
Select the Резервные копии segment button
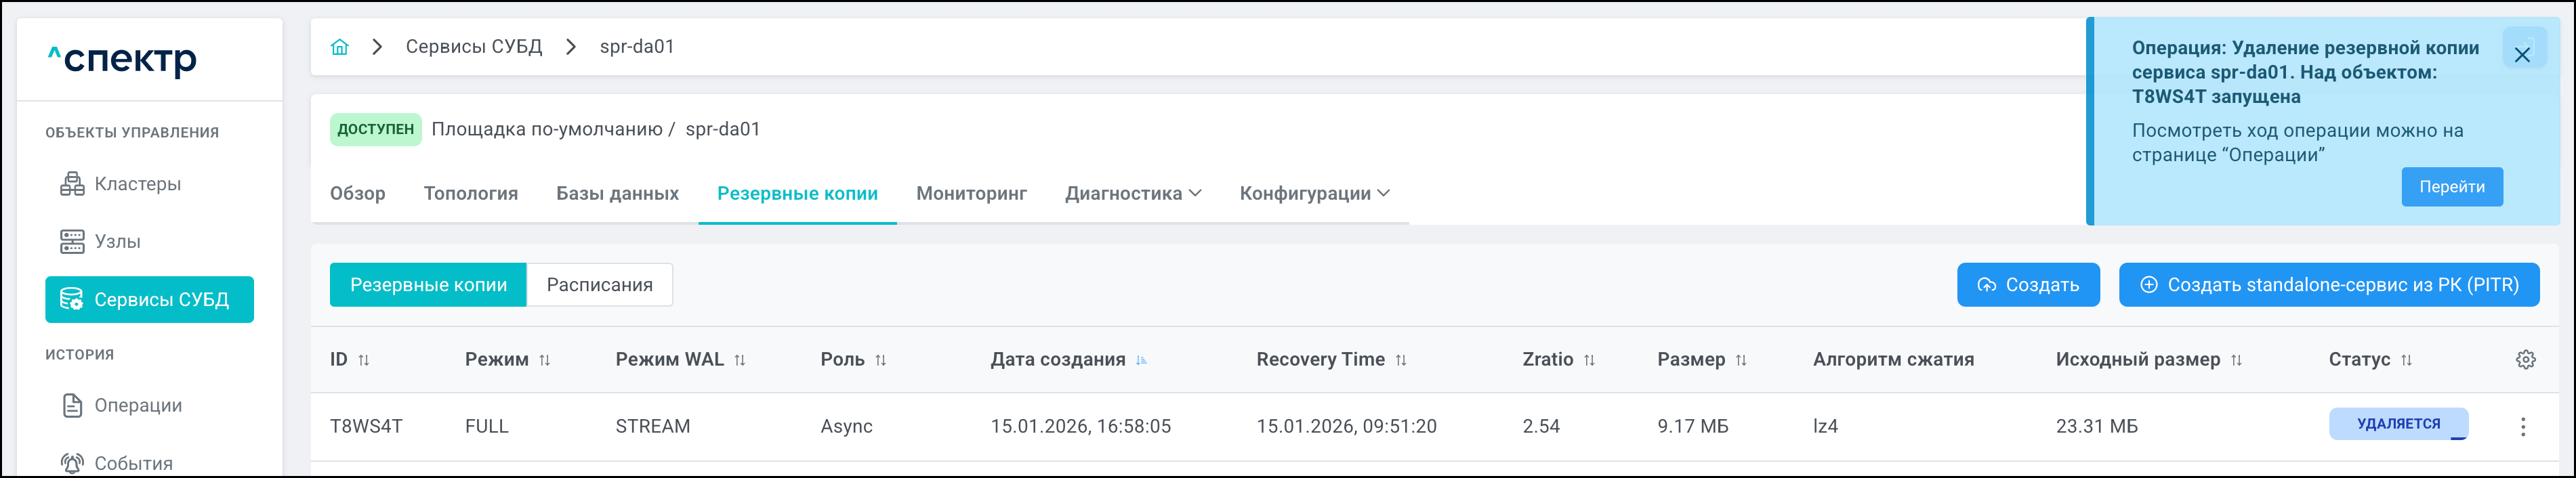pos(428,285)
